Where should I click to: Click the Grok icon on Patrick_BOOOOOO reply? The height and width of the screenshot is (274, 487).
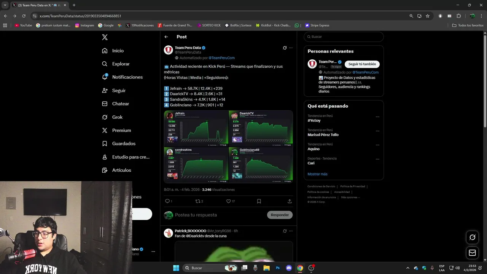285,231
